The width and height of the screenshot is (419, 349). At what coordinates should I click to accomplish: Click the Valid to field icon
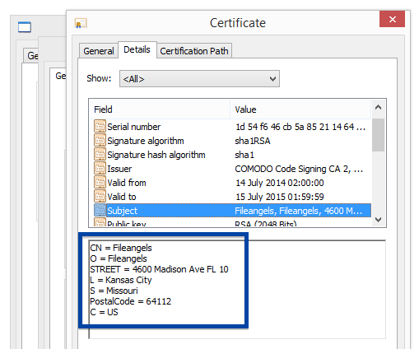(x=100, y=196)
